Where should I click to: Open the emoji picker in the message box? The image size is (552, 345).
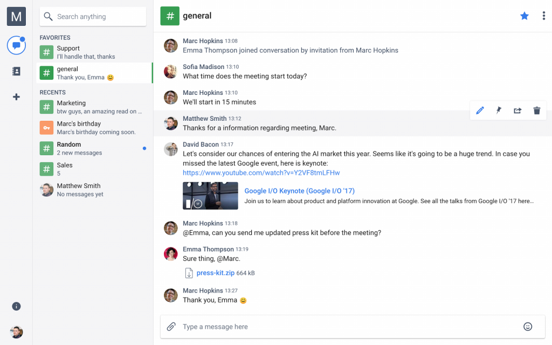tap(528, 326)
